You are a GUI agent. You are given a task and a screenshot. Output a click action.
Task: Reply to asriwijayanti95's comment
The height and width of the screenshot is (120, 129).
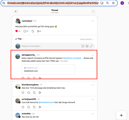click(29, 107)
